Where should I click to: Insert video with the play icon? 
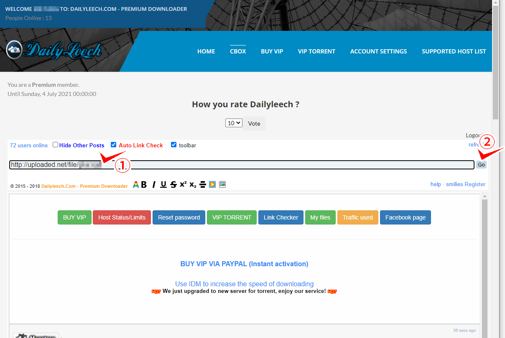[x=212, y=184]
